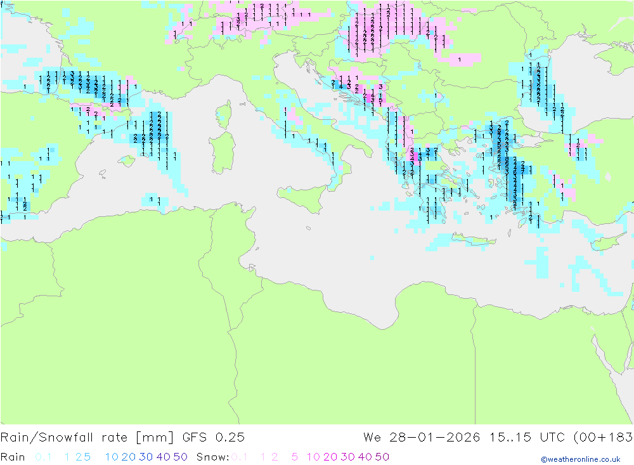Image resolution: width=634 pixels, height=465 pixels.
Task: Pick the rain 10 legend color value
Action: (x=112, y=457)
